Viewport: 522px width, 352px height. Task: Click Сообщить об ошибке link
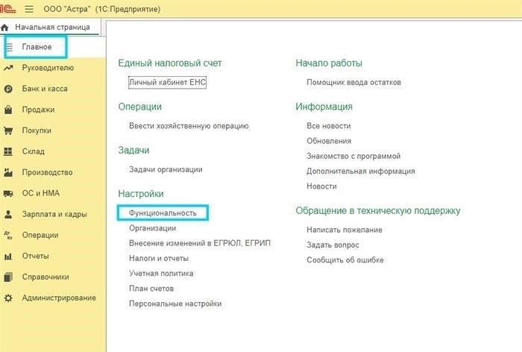[345, 260]
